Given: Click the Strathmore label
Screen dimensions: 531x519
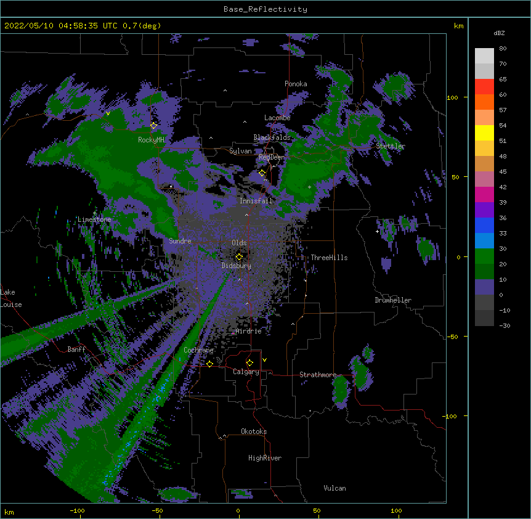Looking at the screenshot, I should 318,375.
